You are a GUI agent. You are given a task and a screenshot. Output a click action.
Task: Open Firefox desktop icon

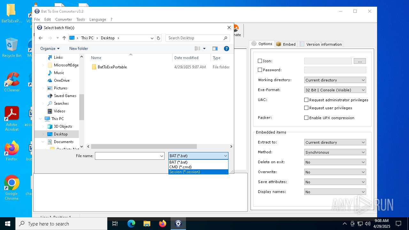[12, 151]
